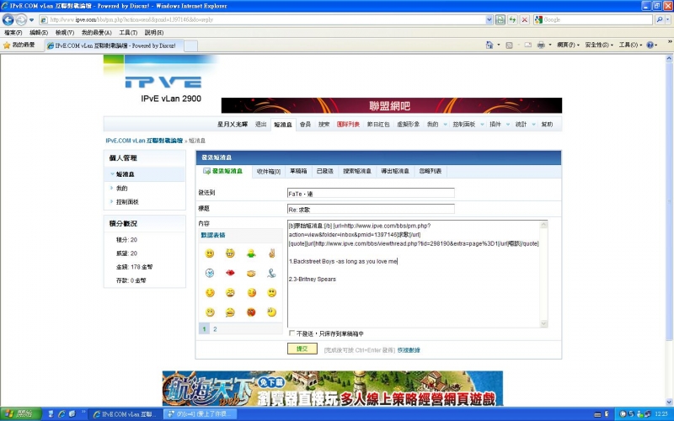Open dropdown arrow next to Home icon
674x421 pixels.
pos(499,45)
